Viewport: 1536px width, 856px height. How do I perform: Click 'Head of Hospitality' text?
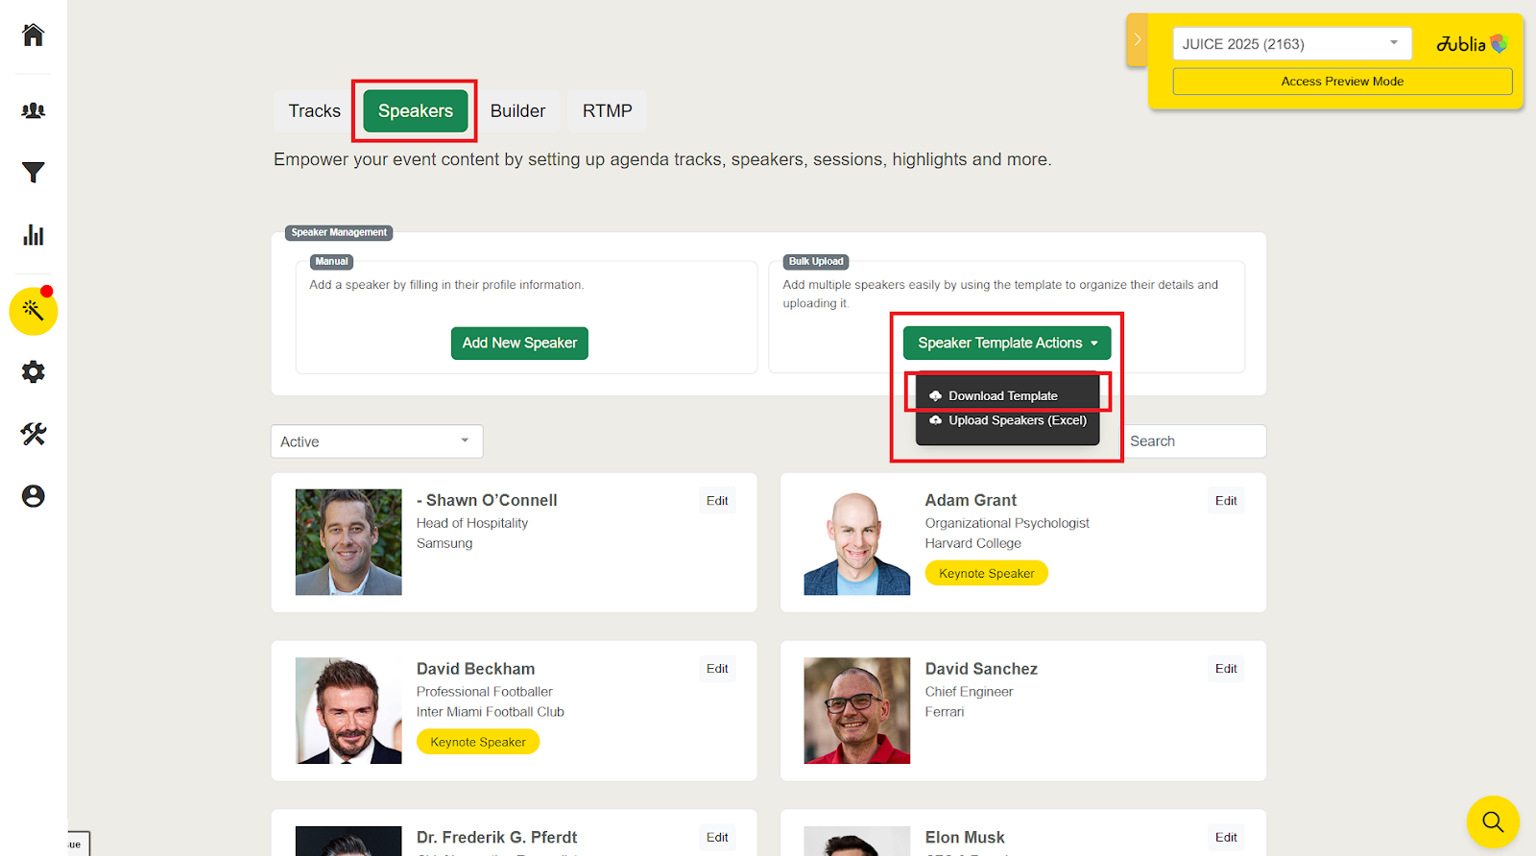tap(472, 523)
